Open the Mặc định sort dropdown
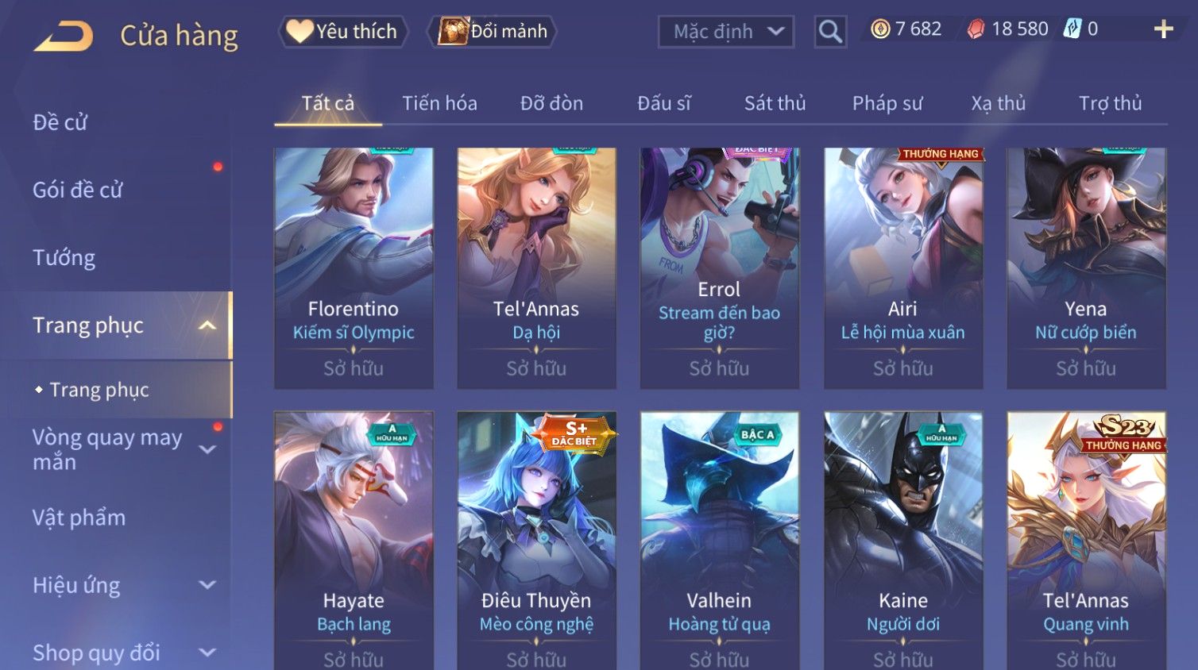Image resolution: width=1198 pixels, height=670 pixels. point(726,32)
